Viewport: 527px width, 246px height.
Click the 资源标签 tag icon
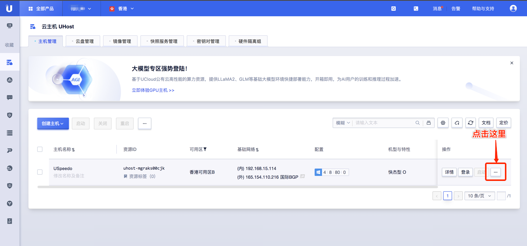point(125,177)
